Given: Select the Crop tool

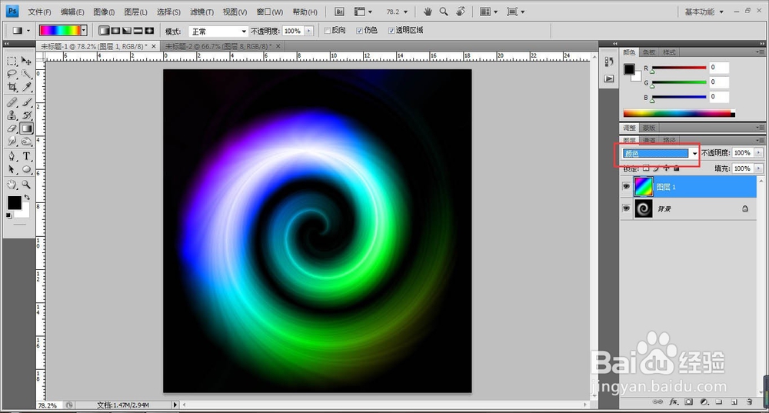Looking at the screenshot, I should point(12,88).
